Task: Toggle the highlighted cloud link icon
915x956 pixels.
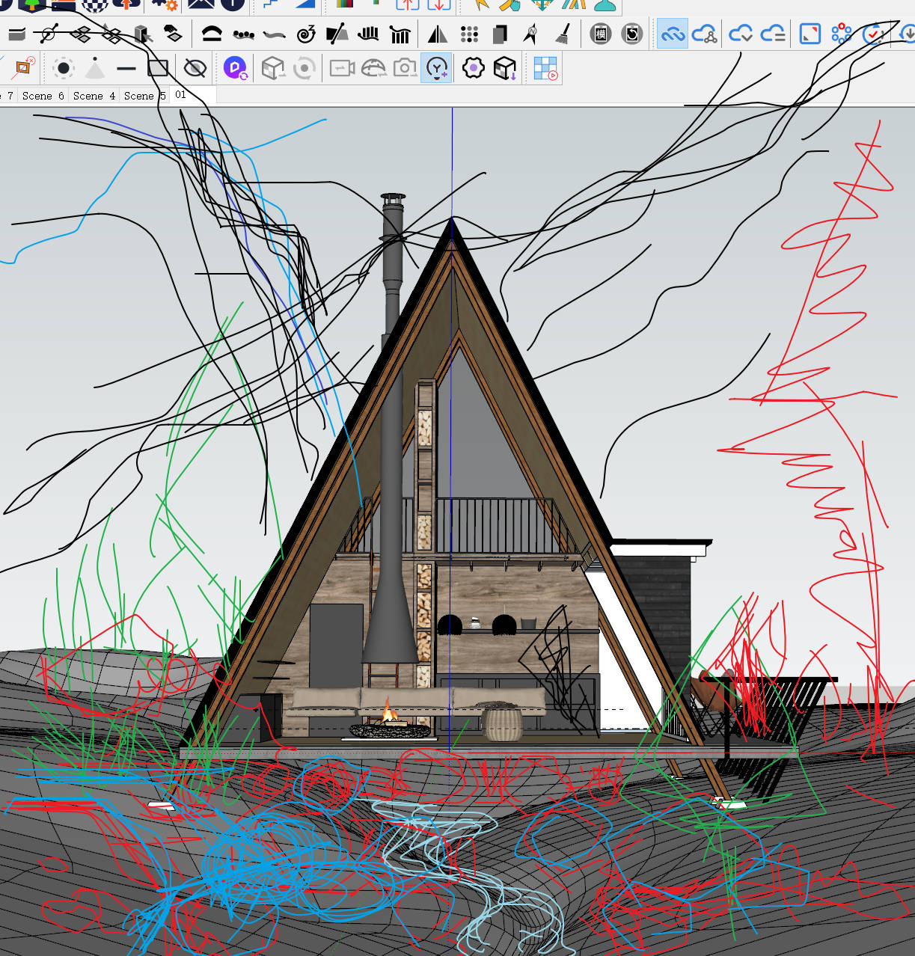Action: click(672, 34)
